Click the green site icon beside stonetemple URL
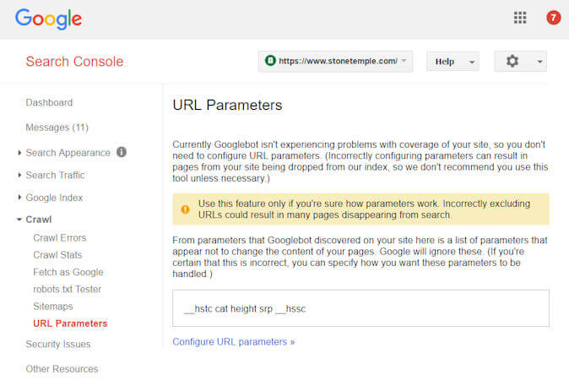Image resolution: width=569 pixels, height=386 pixels. [x=270, y=60]
